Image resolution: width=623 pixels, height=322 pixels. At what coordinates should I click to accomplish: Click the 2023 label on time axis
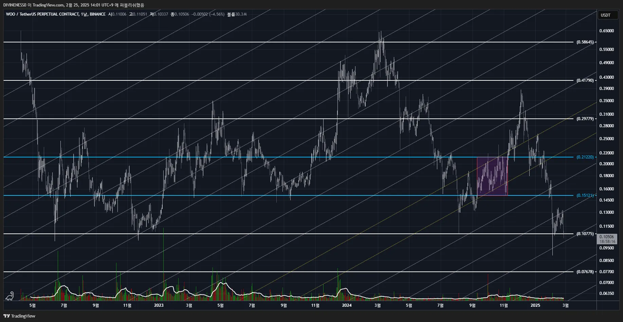click(x=159, y=305)
